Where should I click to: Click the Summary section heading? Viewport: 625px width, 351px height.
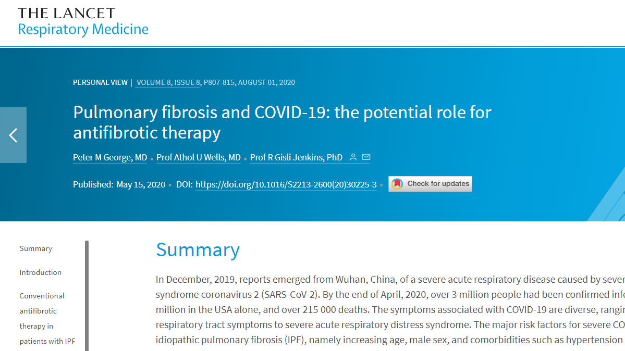[198, 250]
